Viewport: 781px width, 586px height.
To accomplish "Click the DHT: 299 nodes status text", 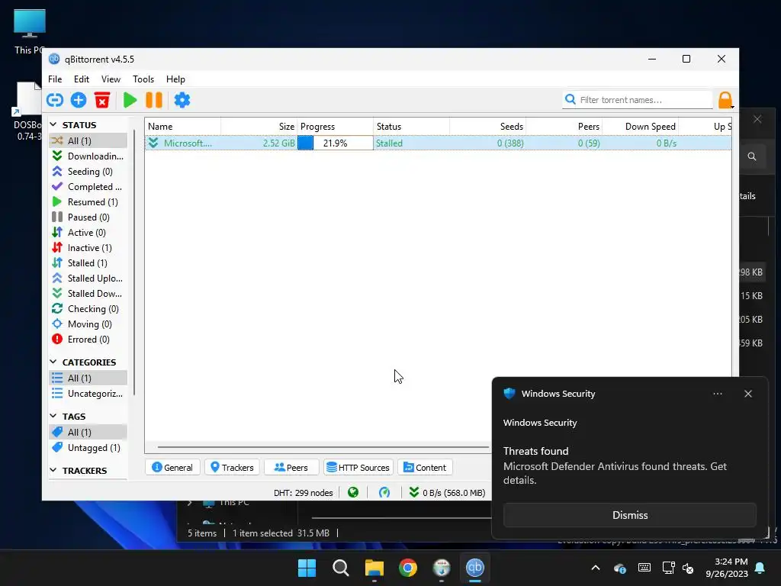I will tap(303, 493).
